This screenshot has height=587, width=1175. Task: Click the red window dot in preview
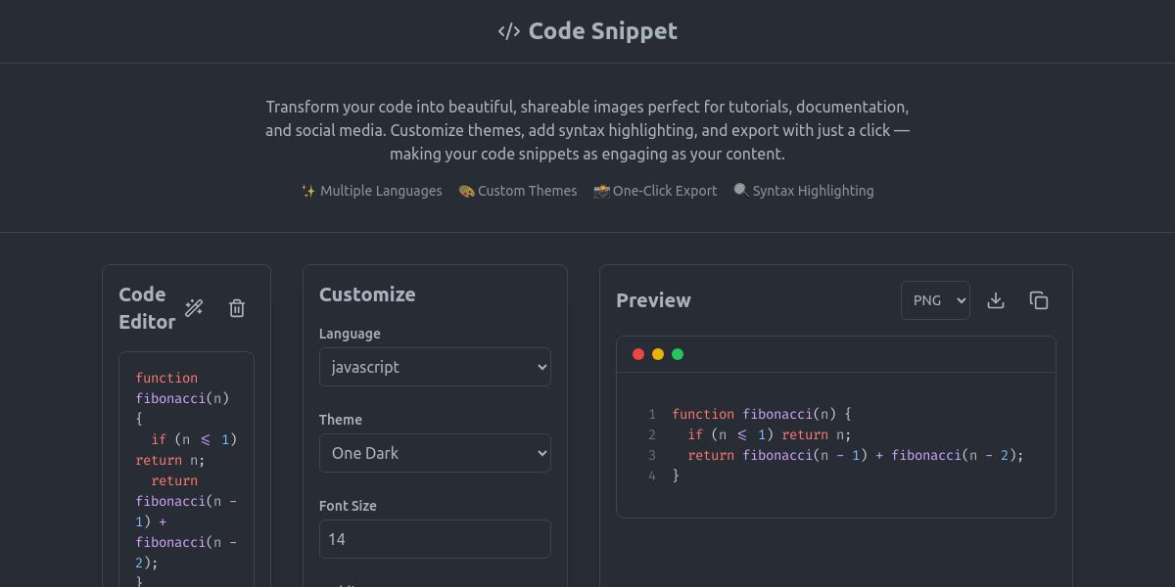click(x=638, y=354)
